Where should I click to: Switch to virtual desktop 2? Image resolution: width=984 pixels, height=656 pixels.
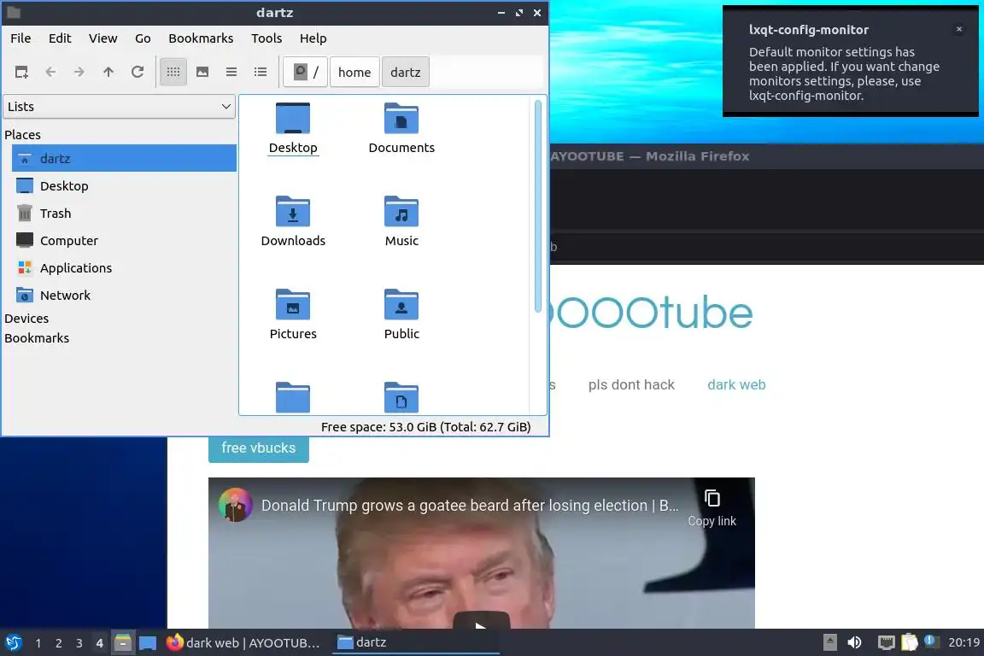58,643
